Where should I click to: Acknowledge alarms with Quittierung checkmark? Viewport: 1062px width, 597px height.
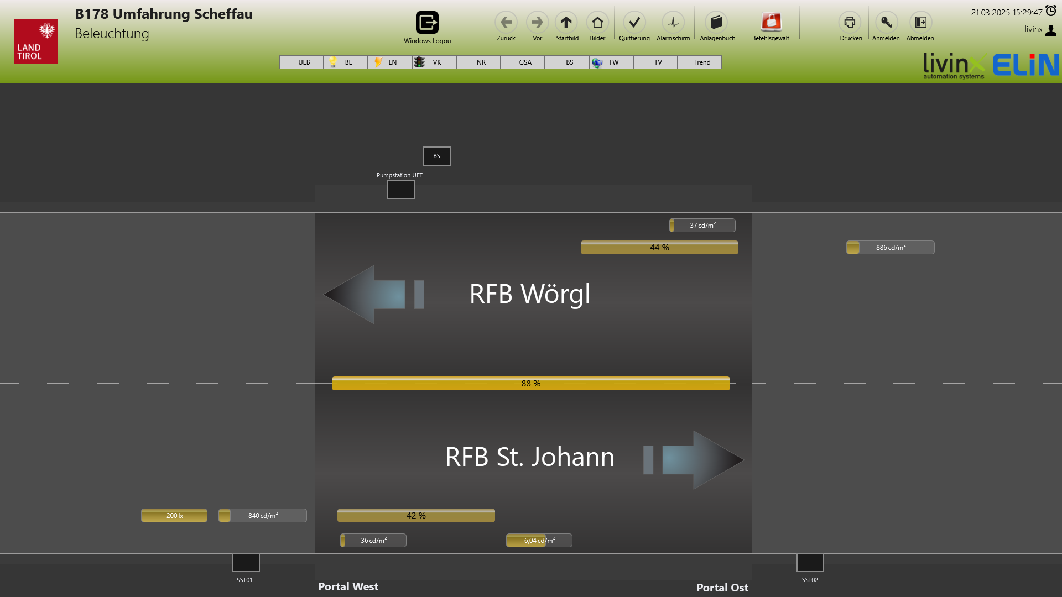pyautogui.click(x=634, y=23)
